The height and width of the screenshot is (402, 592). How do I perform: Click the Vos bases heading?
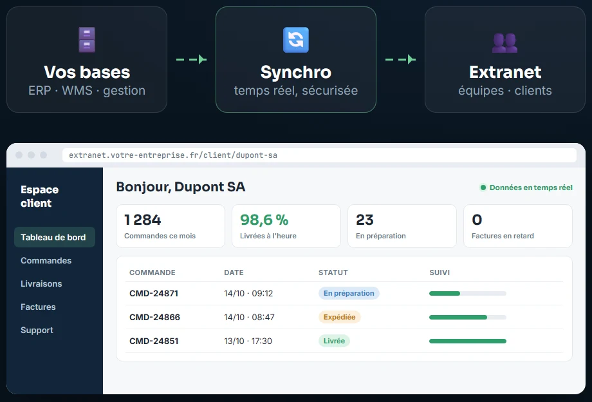tap(87, 72)
